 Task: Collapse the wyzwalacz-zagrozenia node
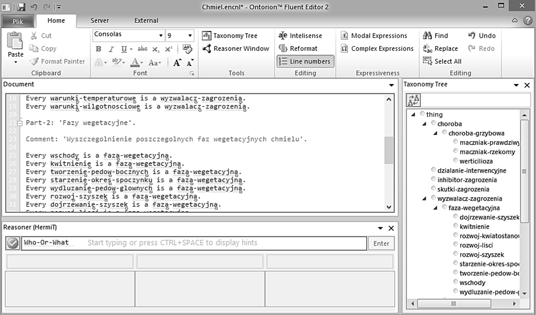point(424,198)
